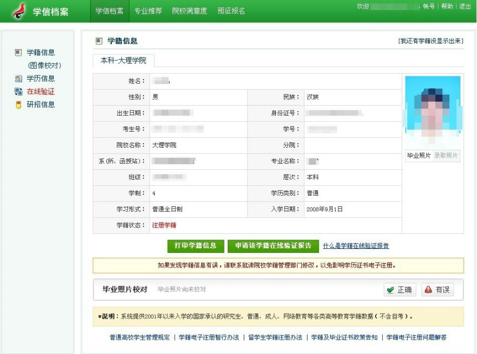Open the 专业推荐 navigation tab
The width and height of the screenshot is (477, 354).
[x=148, y=11]
